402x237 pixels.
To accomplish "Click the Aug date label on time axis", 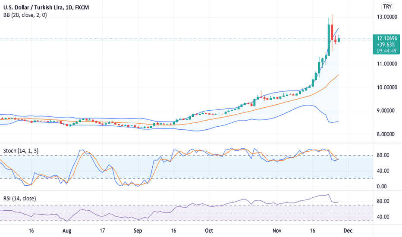I will [67, 231].
